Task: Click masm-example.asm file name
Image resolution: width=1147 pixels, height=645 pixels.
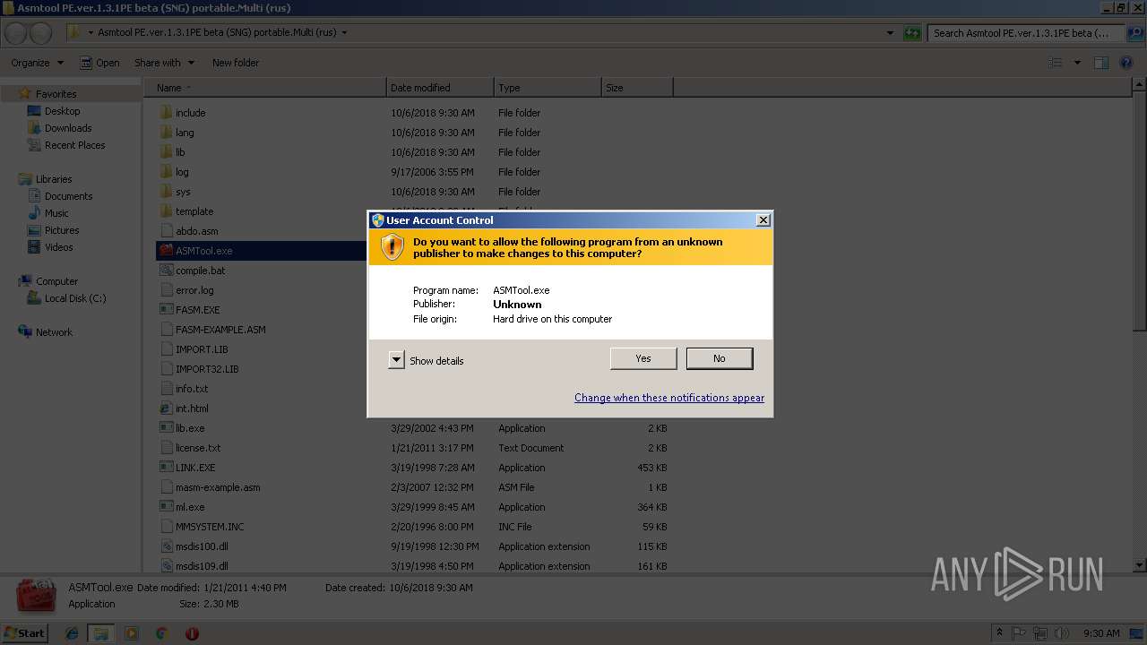Action: [x=218, y=487]
